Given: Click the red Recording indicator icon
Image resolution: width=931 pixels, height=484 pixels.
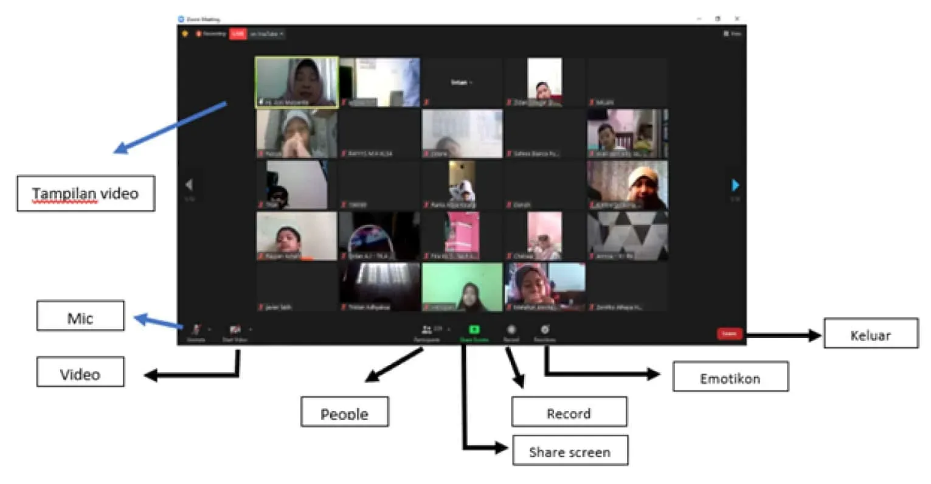Looking at the screenshot, I should 199,34.
